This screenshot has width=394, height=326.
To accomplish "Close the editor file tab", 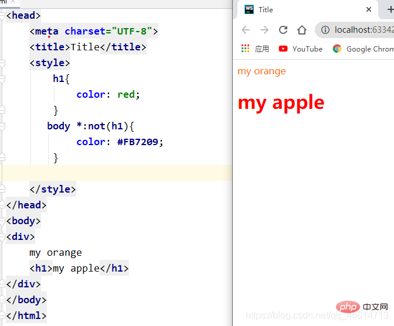I will 13,1.
